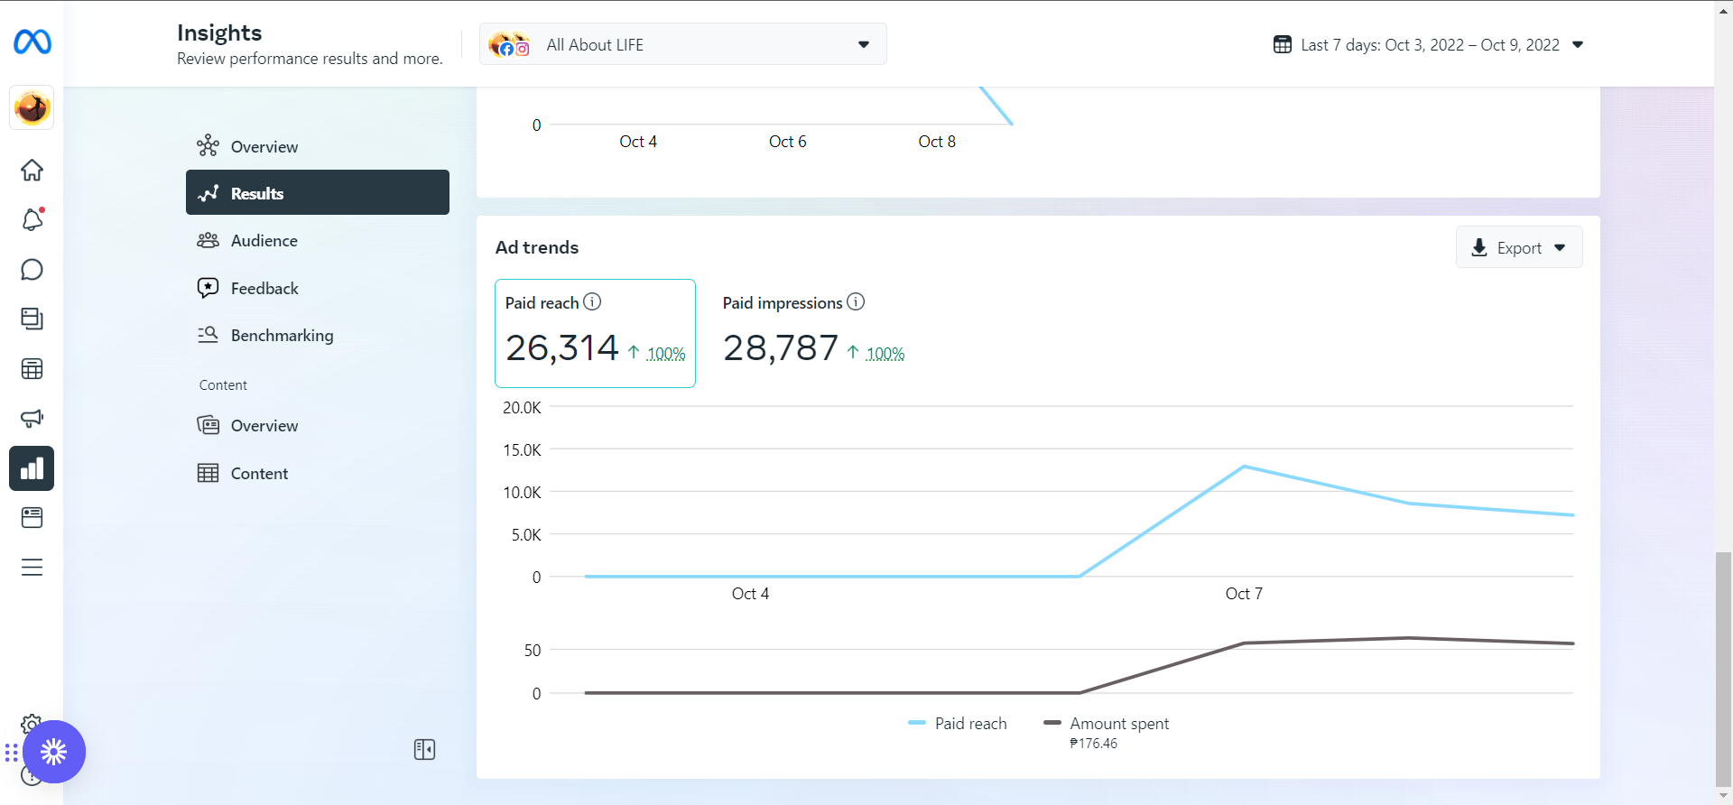Toggle Amount spent legend item
The image size is (1733, 805).
click(1106, 723)
